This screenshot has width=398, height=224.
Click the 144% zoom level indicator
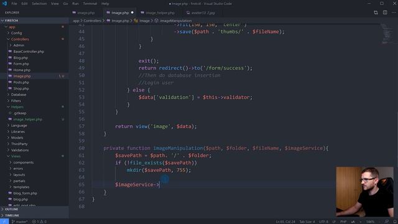371,222
